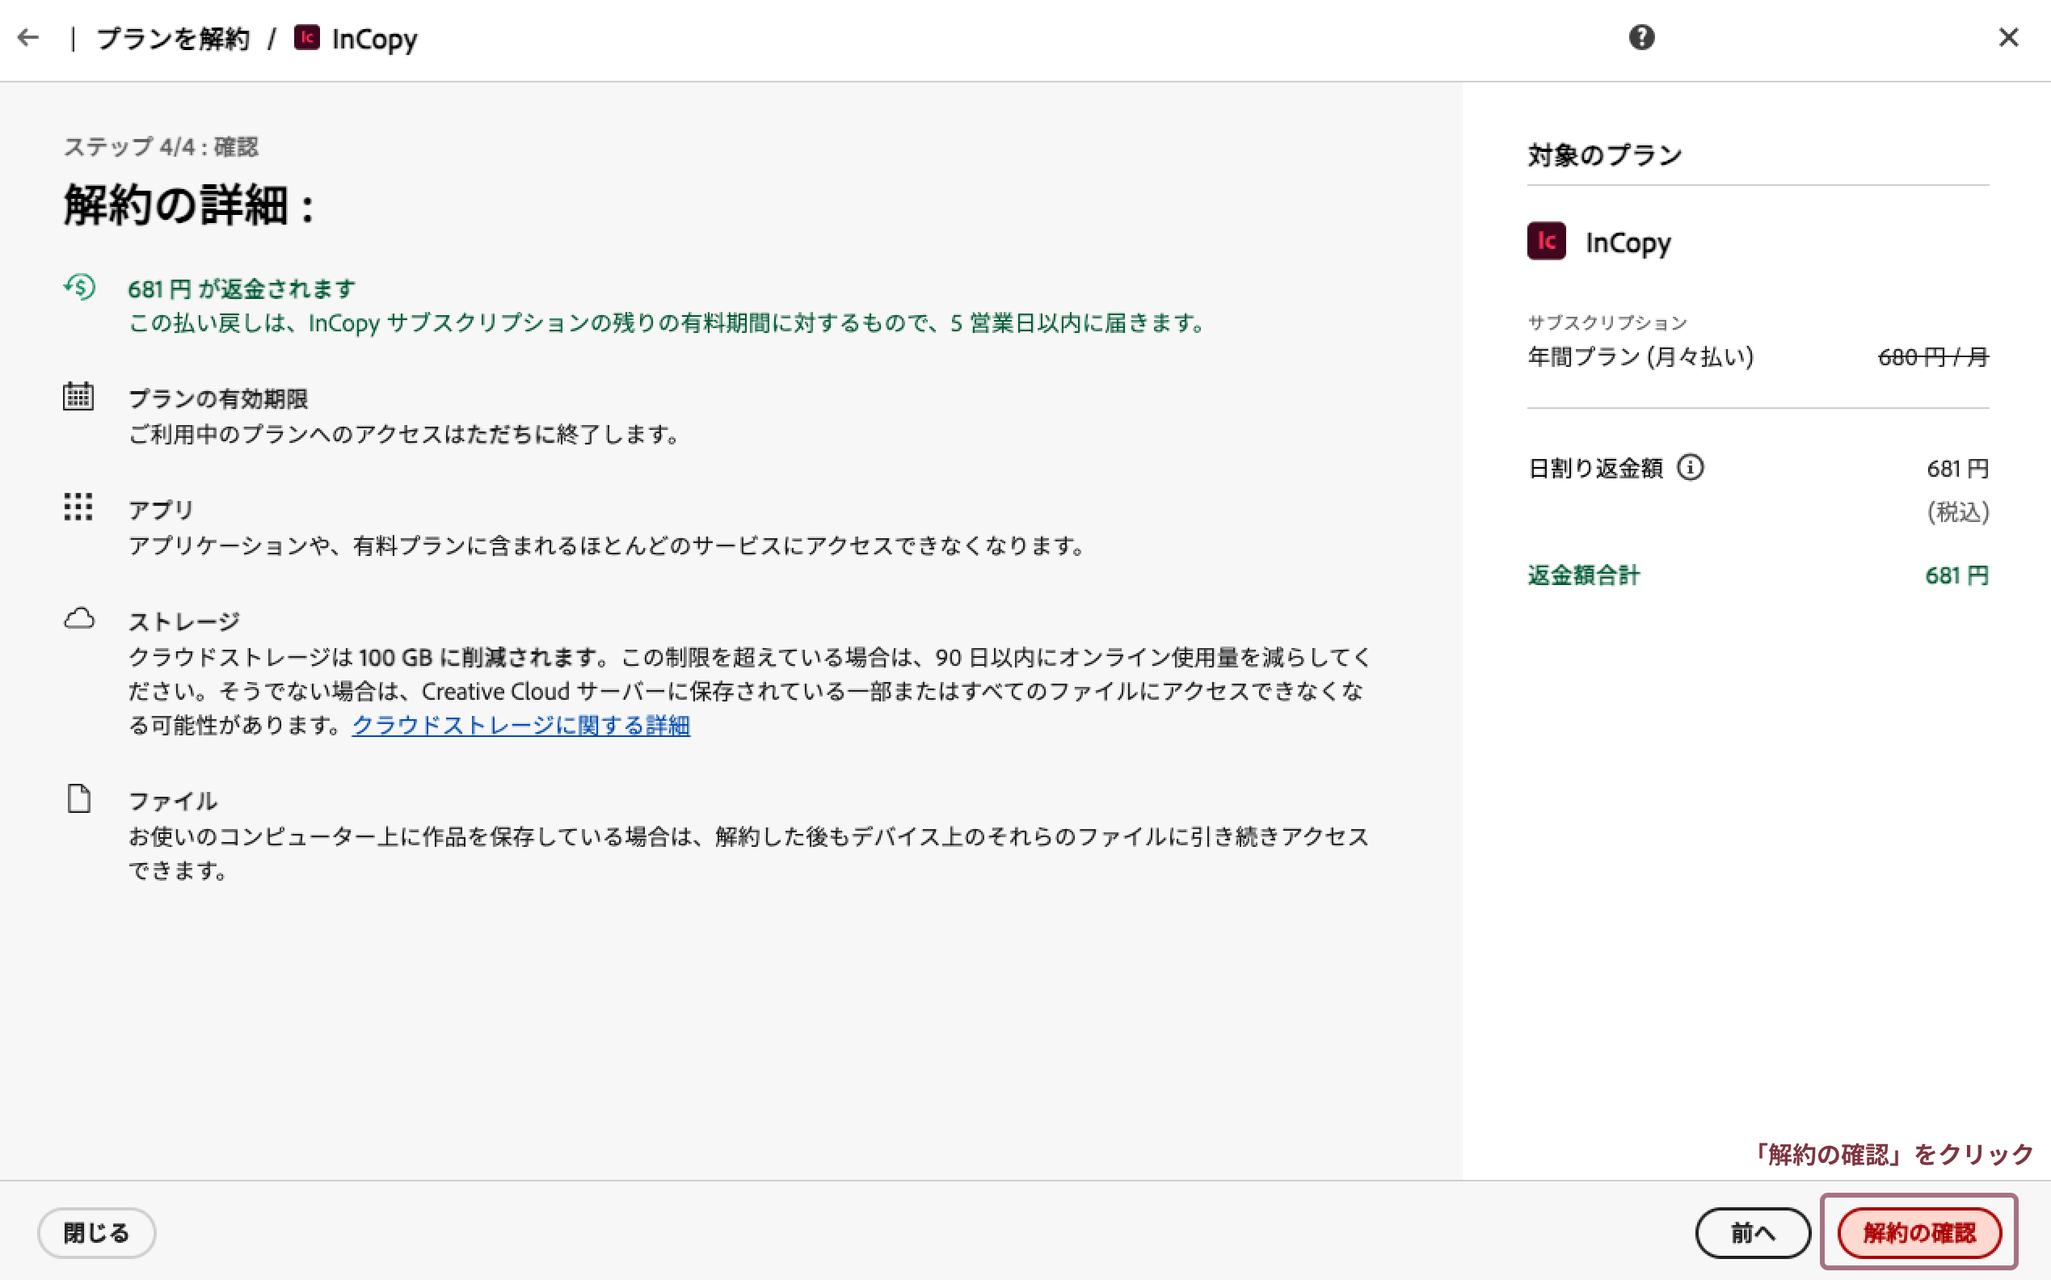
Task: Click the InCopy name in the header breadcrumb
Action: tap(374, 39)
